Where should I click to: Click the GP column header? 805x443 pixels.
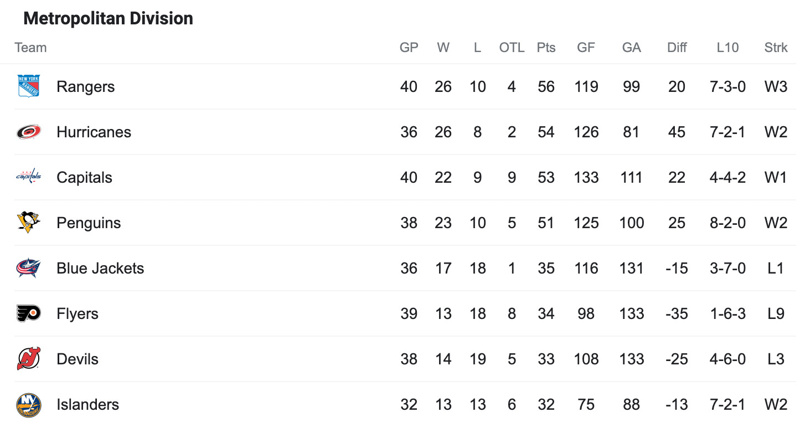tap(409, 48)
